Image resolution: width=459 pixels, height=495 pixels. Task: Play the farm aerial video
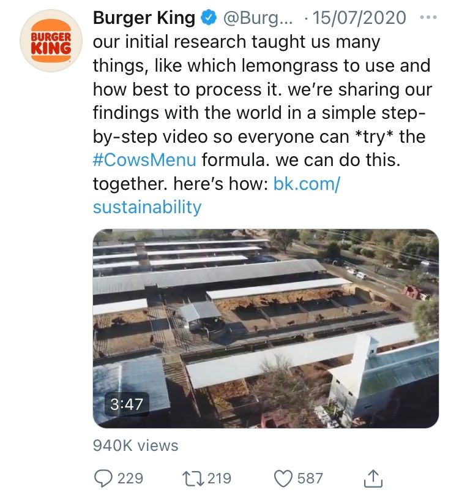(266, 328)
